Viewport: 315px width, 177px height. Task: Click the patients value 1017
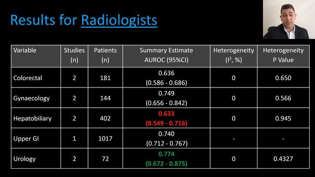pos(105,139)
